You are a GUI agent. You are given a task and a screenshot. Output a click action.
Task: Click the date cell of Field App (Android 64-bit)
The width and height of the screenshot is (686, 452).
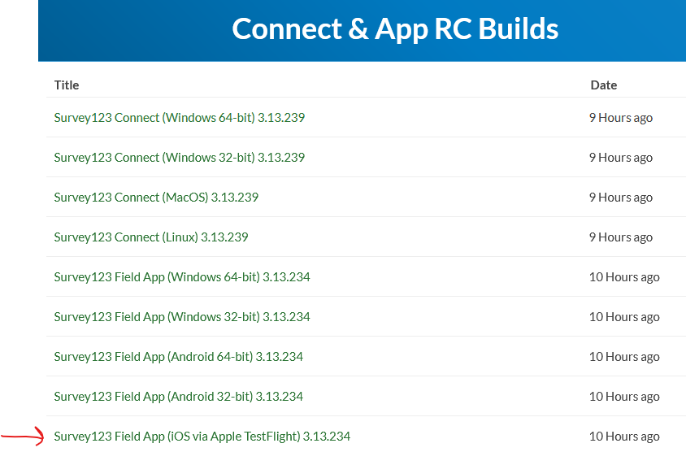pyautogui.click(x=624, y=357)
